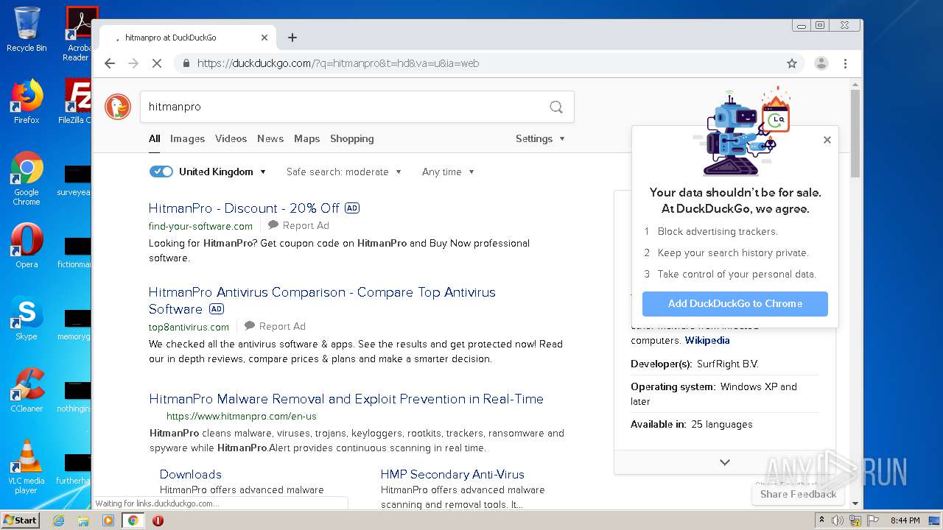The image size is (943, 530).
Task: Click the browser address bar
Action: tap(486, 63)
